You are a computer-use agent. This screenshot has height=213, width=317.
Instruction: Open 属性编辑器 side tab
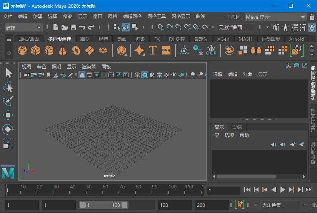click(x=313, y=153)
